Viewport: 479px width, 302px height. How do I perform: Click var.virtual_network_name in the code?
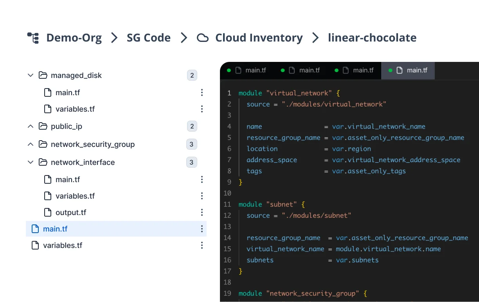pyautogui.click(x=379, y=127)
